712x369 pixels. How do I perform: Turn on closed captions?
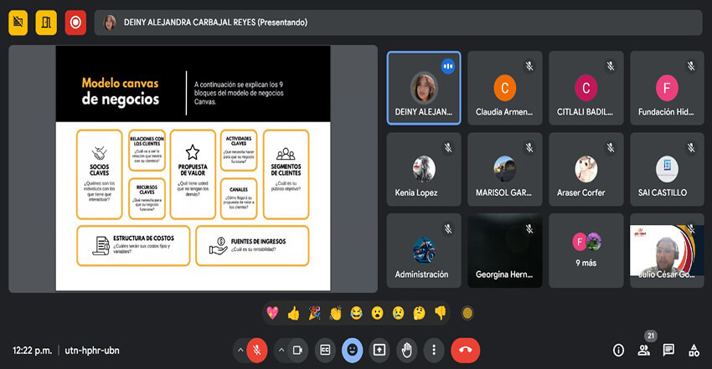coord(325,350)
